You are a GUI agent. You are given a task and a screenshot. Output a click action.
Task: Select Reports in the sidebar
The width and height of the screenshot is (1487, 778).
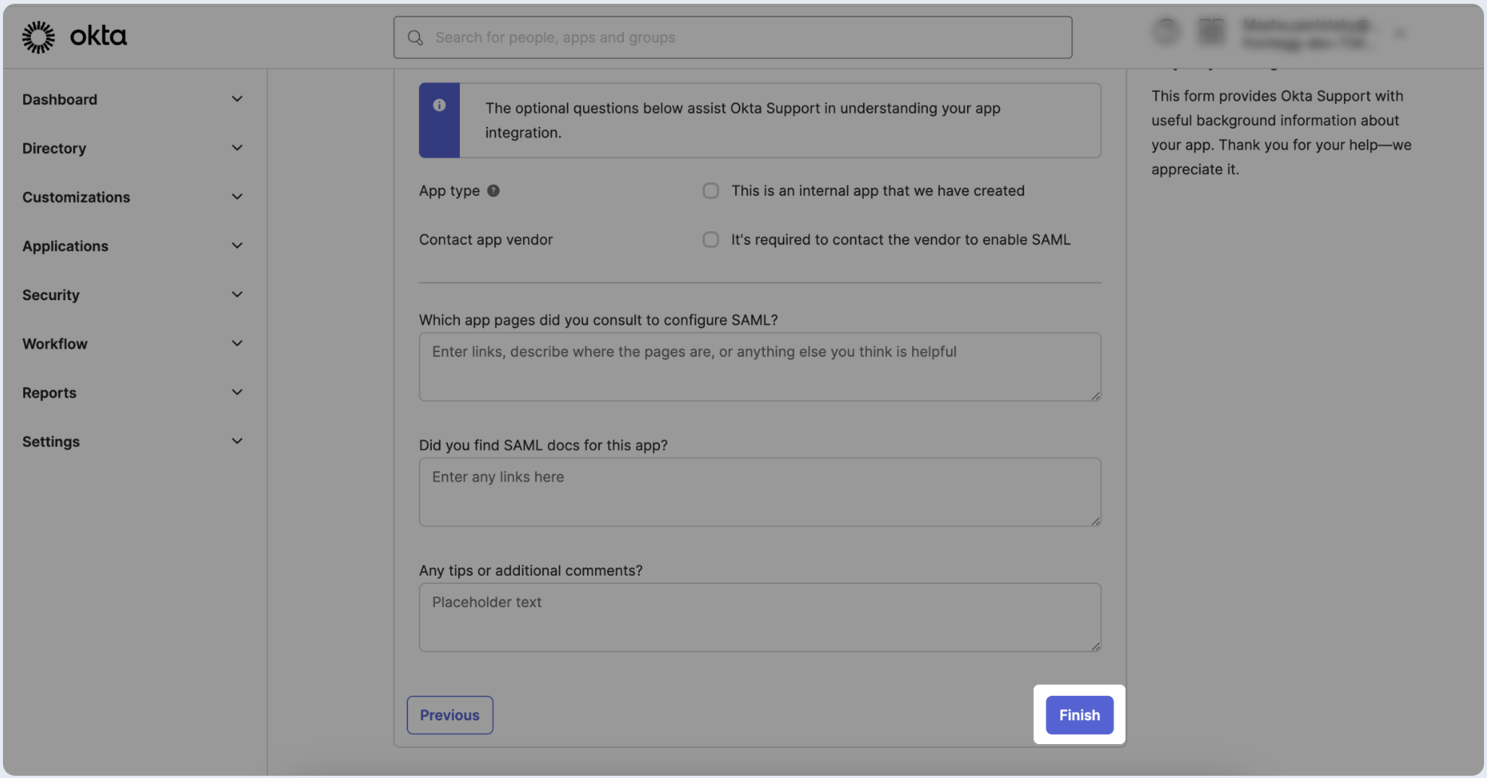[x=50, y=393]
